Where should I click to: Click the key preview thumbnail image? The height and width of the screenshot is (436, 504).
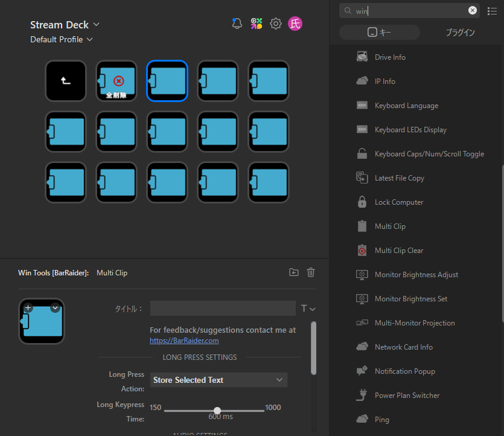point(42,321)
